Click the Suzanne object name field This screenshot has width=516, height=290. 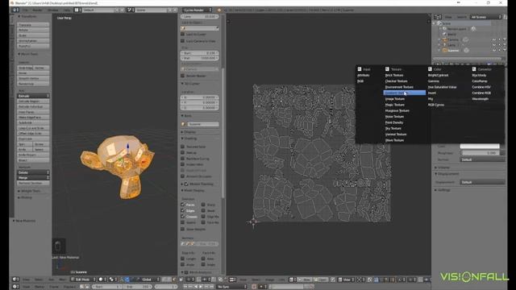pyautogui.click(x=203, y=124)
